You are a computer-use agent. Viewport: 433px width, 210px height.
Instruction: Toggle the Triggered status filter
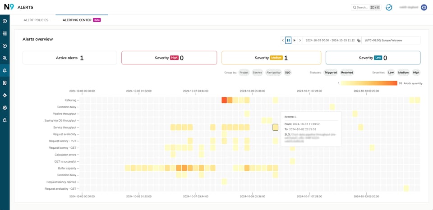(x=331, y=73)
